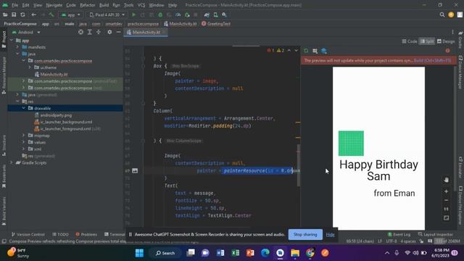Click the Sync Project with Gradle icon
Viewport: 464px width, 261px height.
207,14
